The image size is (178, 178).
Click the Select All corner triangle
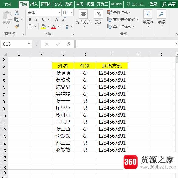pyautogui.click(x=5, y=54)
